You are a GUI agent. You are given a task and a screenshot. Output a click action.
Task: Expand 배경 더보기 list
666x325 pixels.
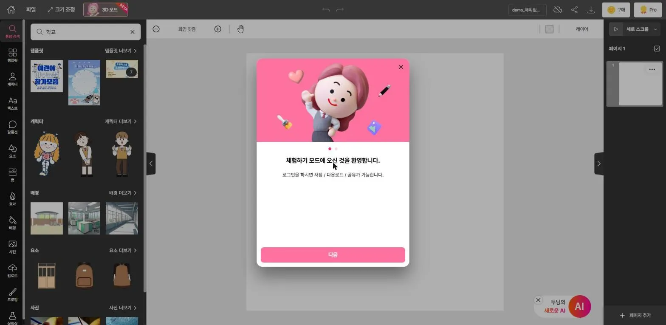coord(123,193)
